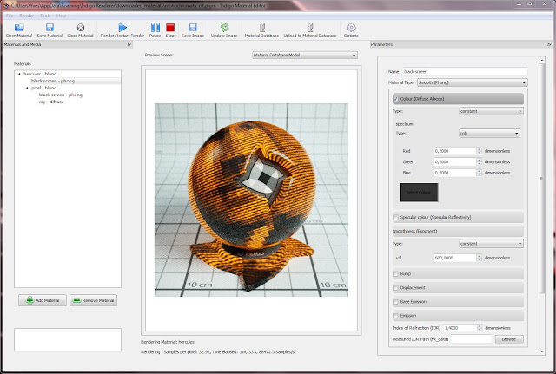
Task: Toggle the Bump checkbox
Action: (x=395, y=273)
